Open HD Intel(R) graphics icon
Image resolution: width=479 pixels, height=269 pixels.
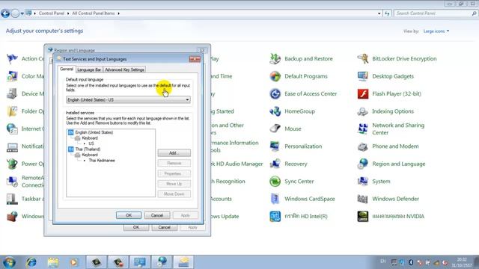click(275, 216)
